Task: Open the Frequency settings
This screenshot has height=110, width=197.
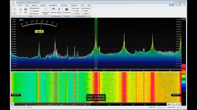Action: (34, 14)
